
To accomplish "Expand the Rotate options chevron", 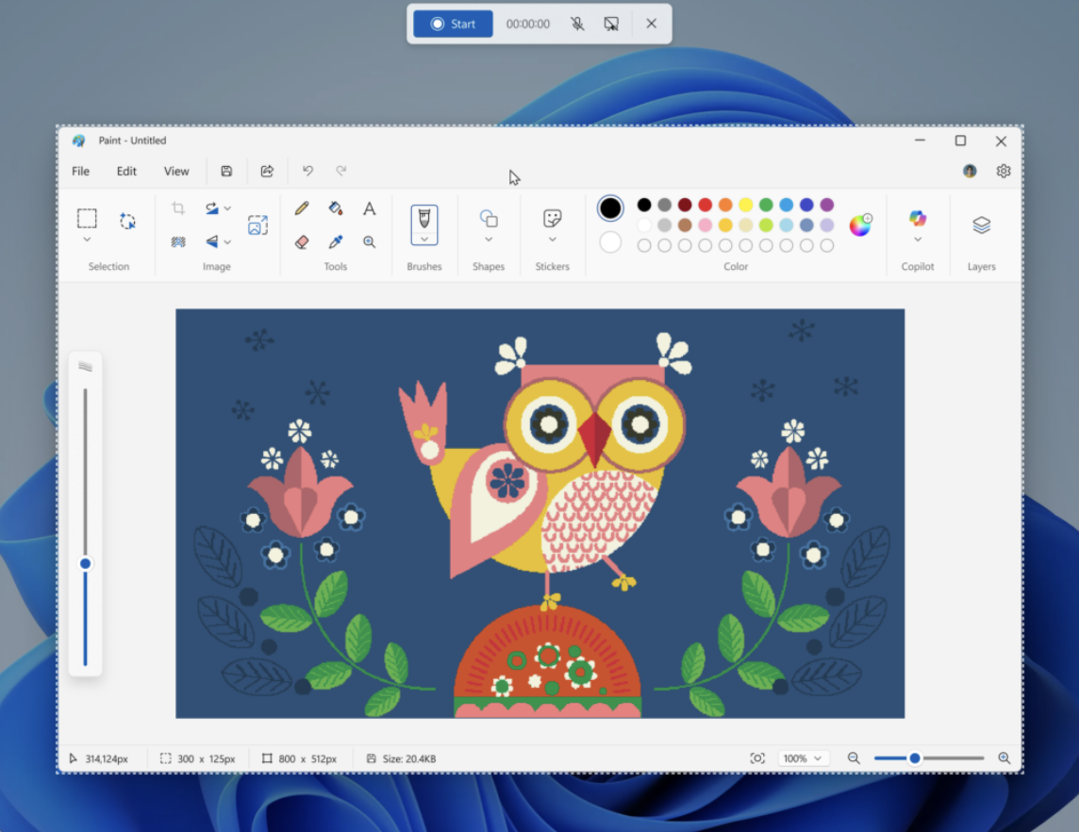I will pyautogui.click(x=227, y=208).
